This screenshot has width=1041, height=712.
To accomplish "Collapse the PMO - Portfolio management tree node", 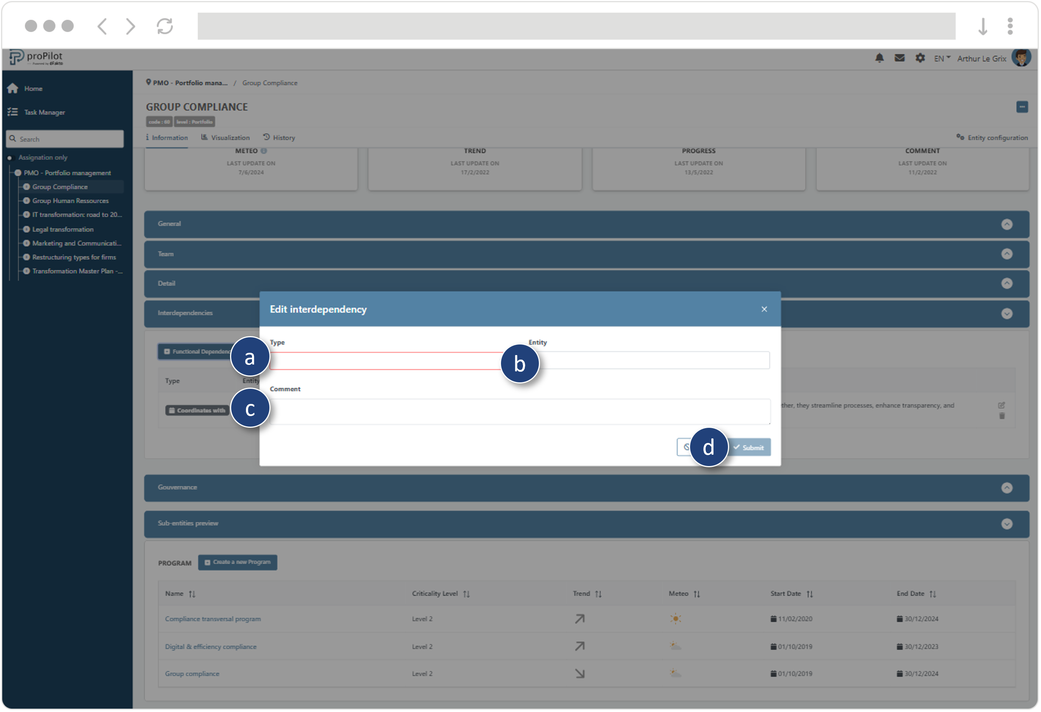I will click(x=18, y=173).
